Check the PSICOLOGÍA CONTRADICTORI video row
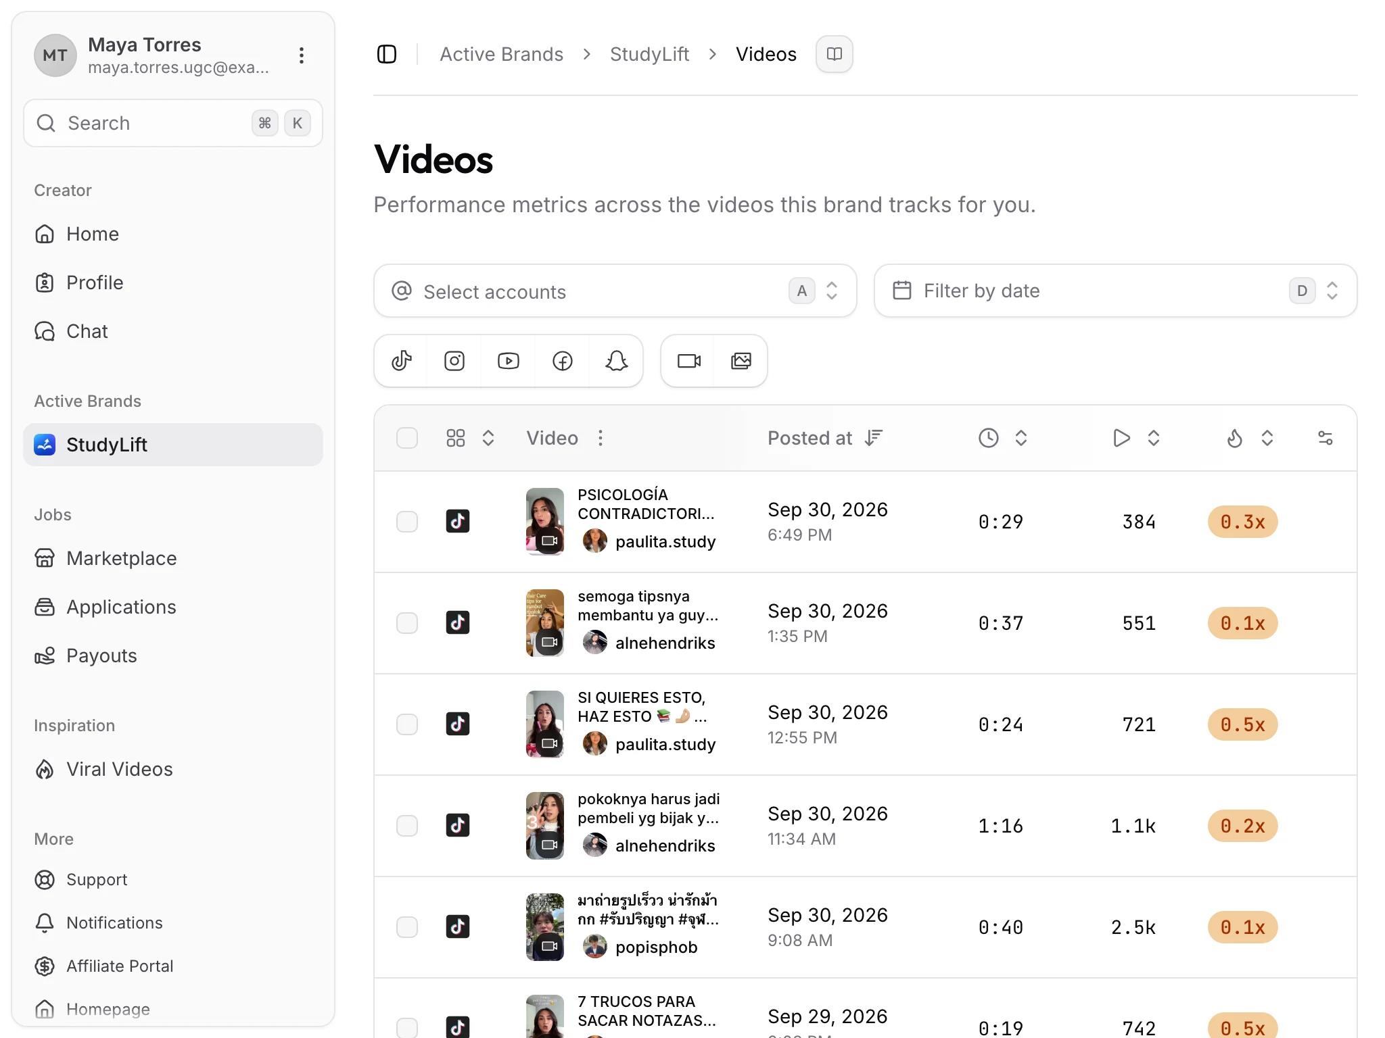This screenshot has width=1385, height=1038. tap(407, 522)
